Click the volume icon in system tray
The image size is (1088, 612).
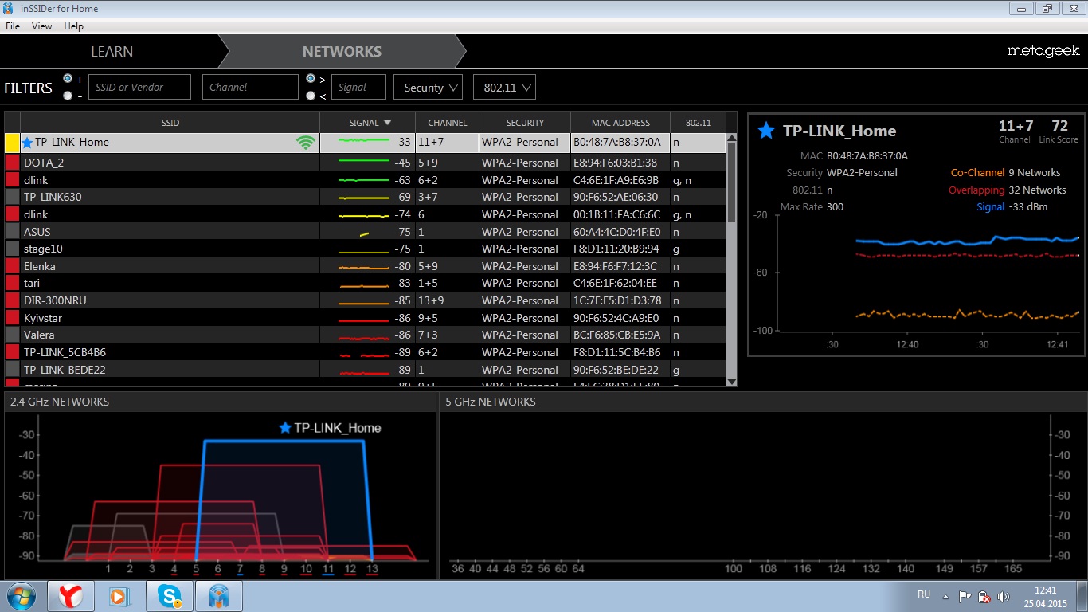pyautogui.click(x=1004, y=596)
